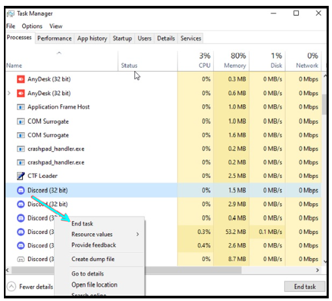
Task: Collapse view using the Fewer details arrow icon
Action: pyautogui.click(x=11, y=287)
